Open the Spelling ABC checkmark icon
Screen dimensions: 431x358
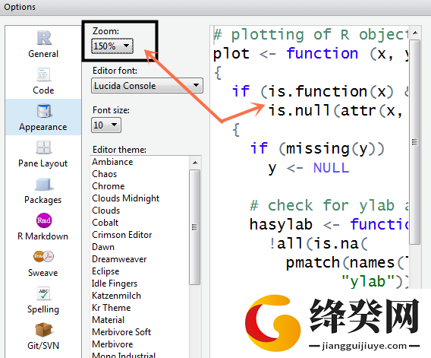click(x=44, y=293)
